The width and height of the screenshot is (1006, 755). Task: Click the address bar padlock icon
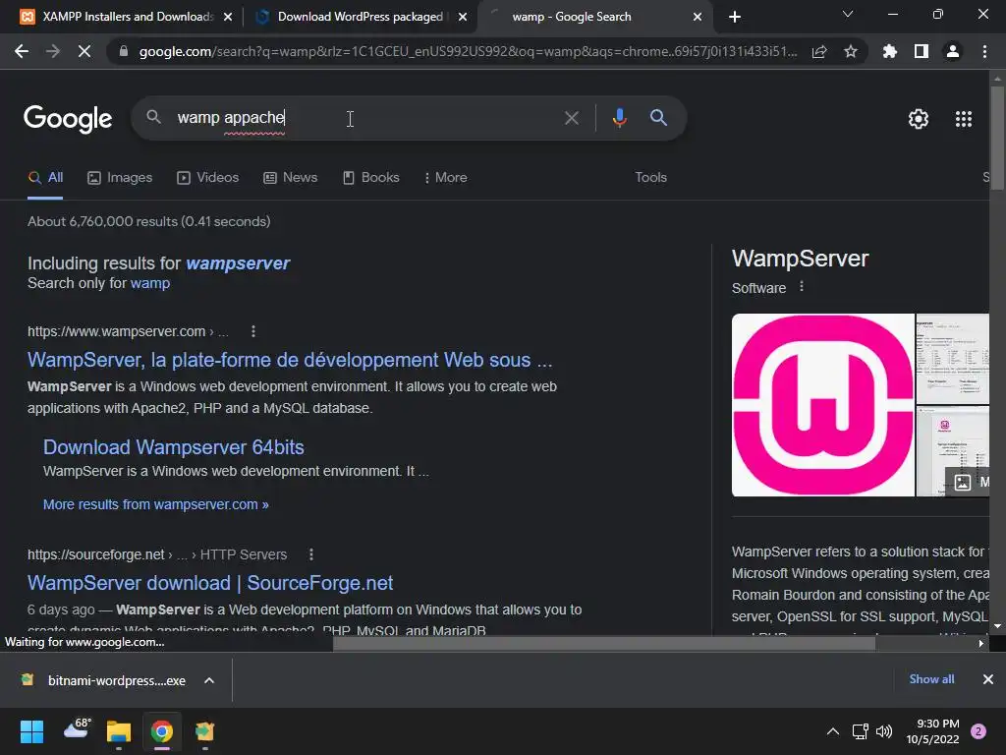[x=124, y=51]
